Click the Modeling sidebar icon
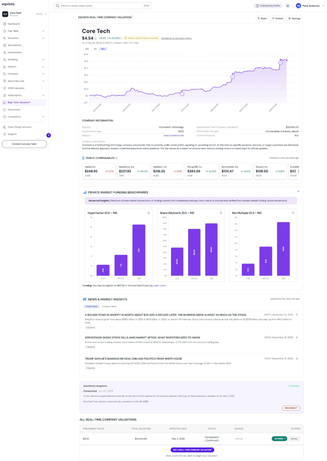The height and width of the screenshot is (461, 327). pos(5,60)
